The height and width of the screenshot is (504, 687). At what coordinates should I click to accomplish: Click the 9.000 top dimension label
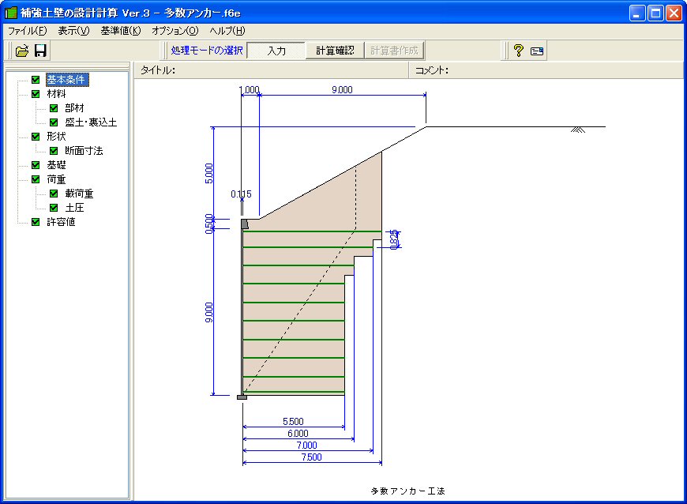pos(342,90)
